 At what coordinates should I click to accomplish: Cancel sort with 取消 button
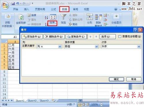coord(134,79)
